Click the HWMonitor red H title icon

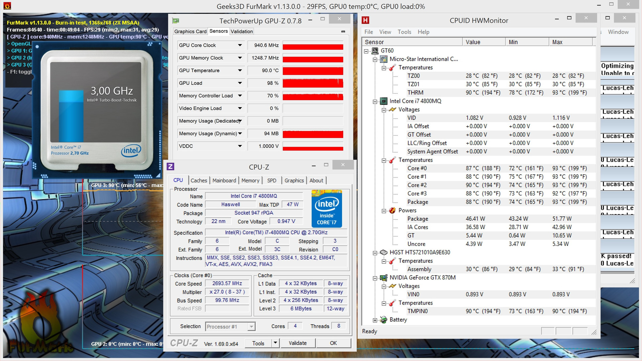365,20
